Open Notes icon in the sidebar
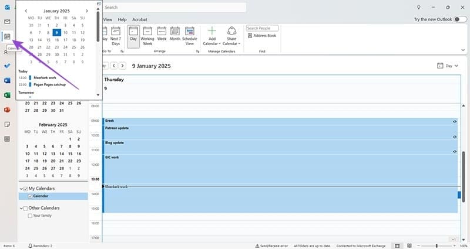470x249 pixels. coord(7,124)
